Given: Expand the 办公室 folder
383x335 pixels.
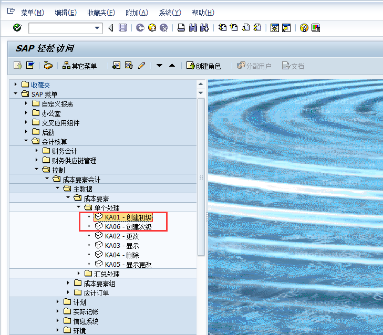Looking at the screenshot, I should (x=26, y=113).
